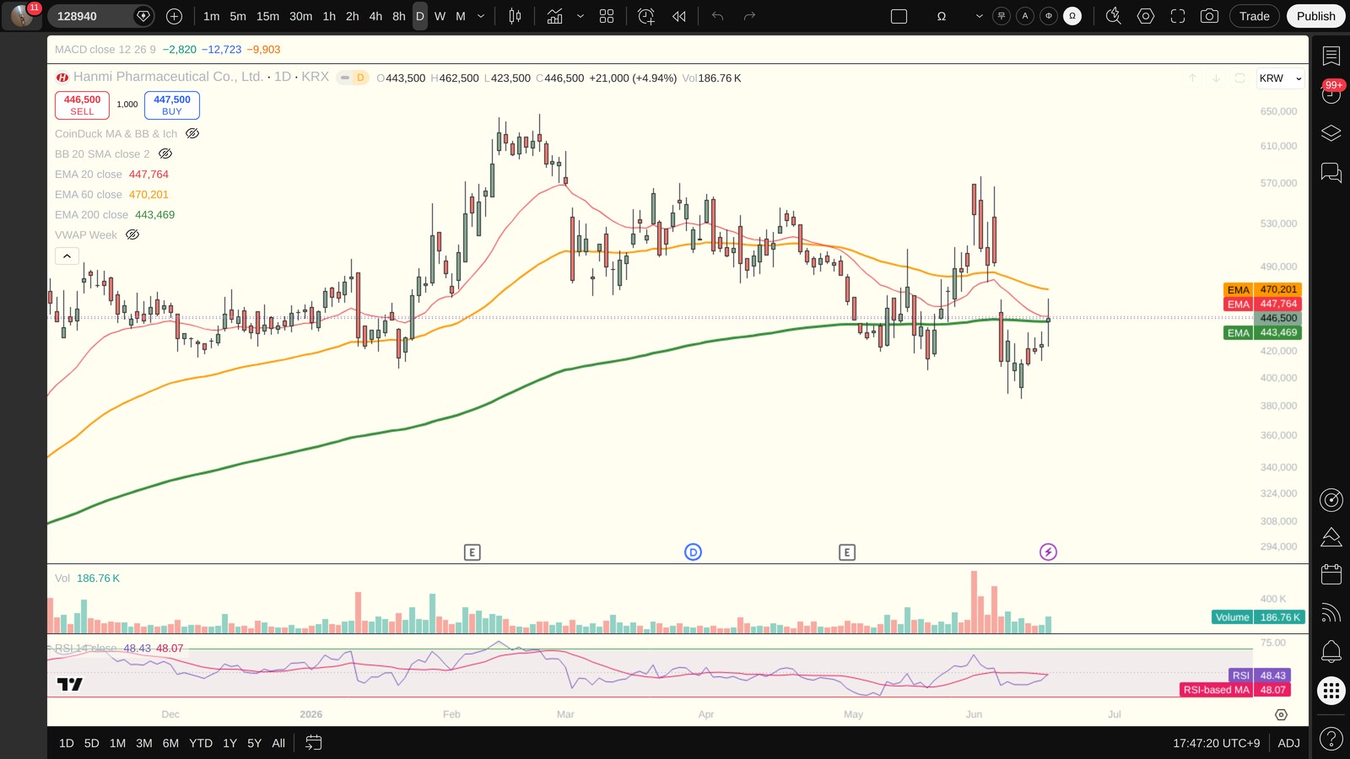Screen dimensions: 1350x759
Task: Open notifications bell in sidebar
Action: 1331,651
